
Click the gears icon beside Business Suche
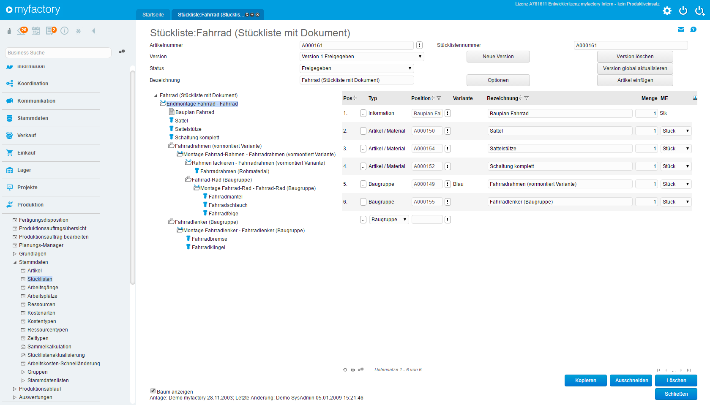click(122, 52)
